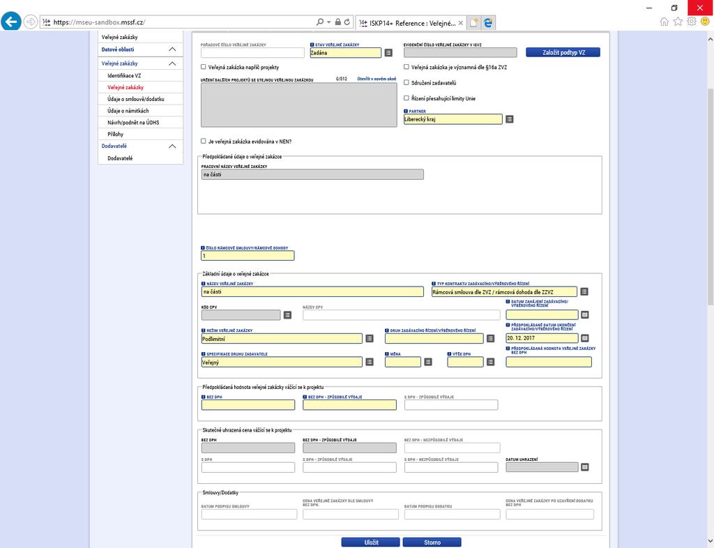The height and width of the screenshot is (548, 714).
Task: Open the browser Home icon
Action: coord(664,22)
